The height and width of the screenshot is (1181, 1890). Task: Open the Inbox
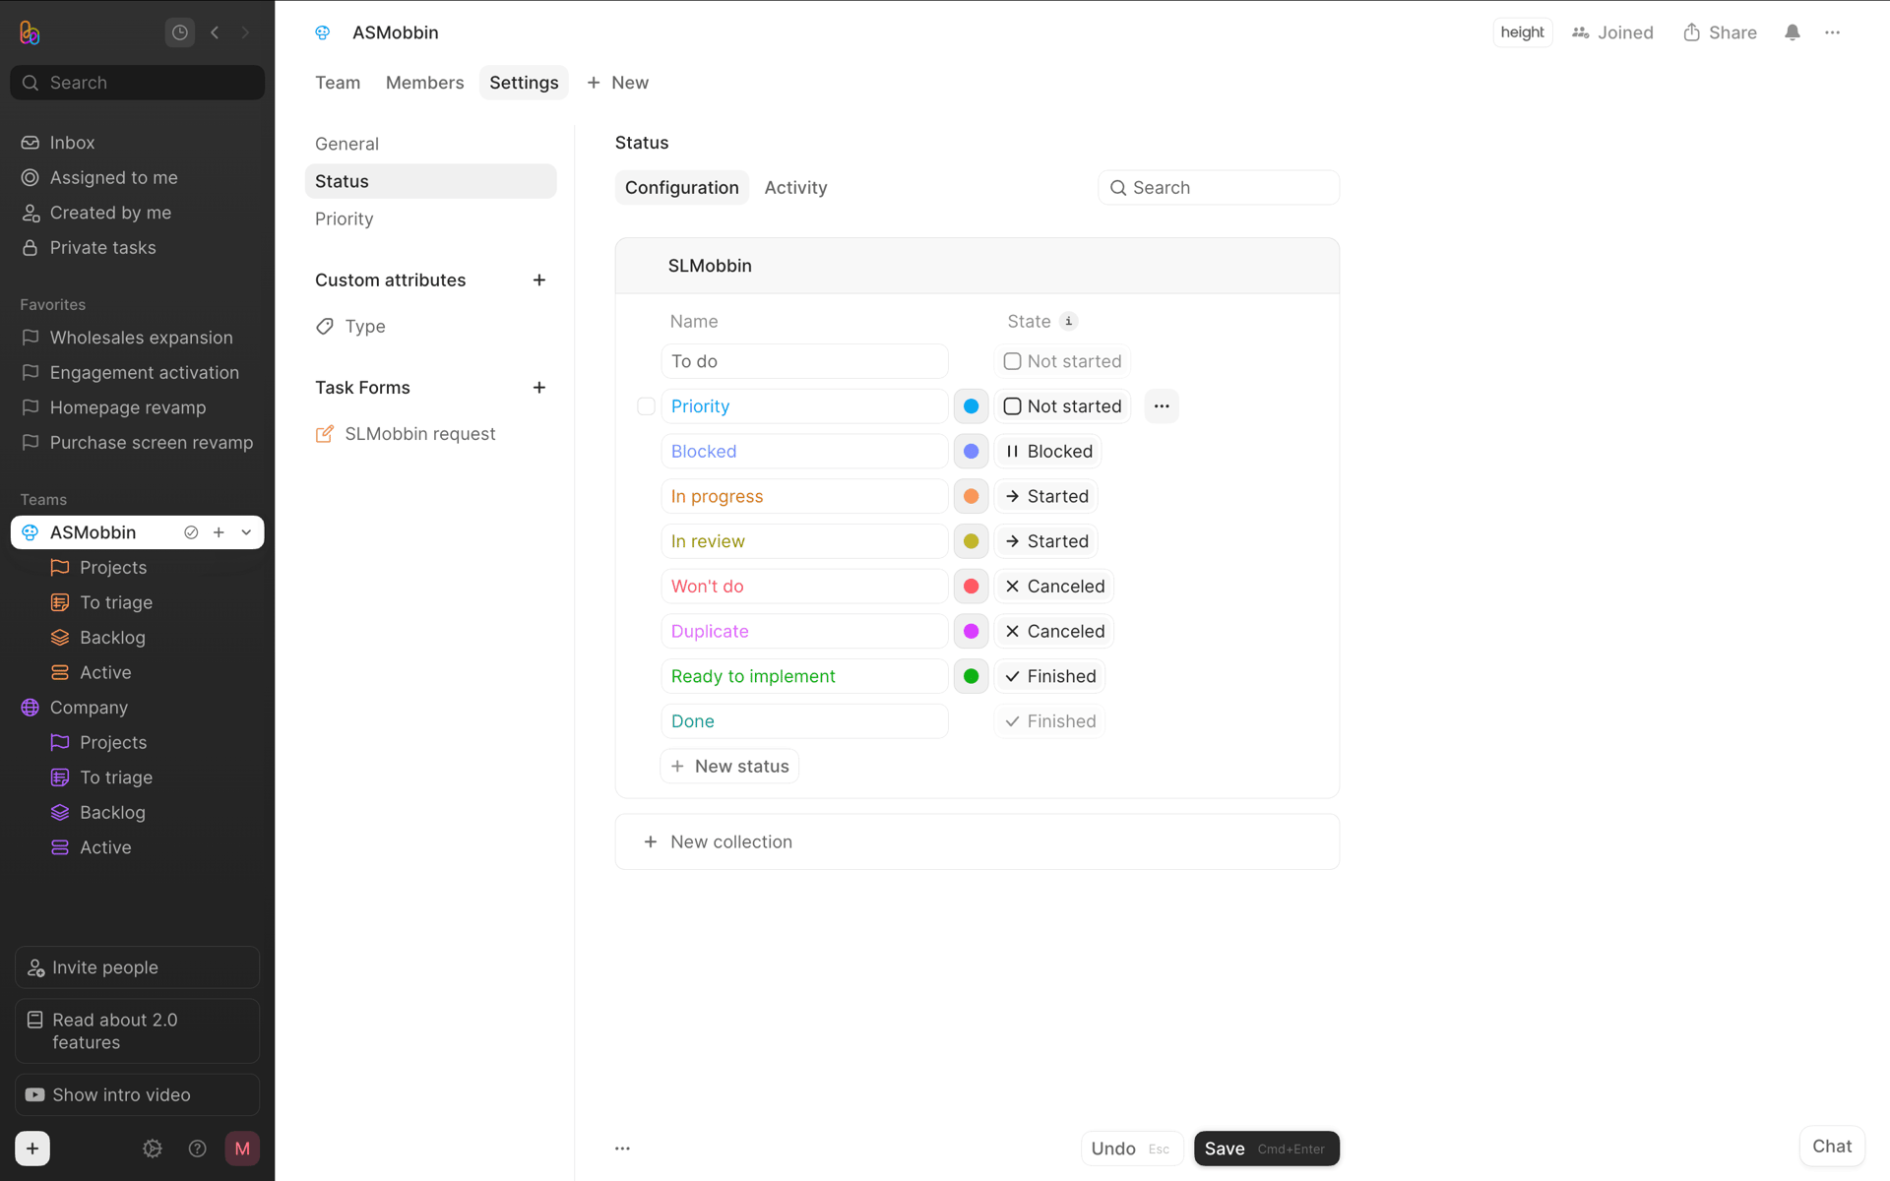137,143
